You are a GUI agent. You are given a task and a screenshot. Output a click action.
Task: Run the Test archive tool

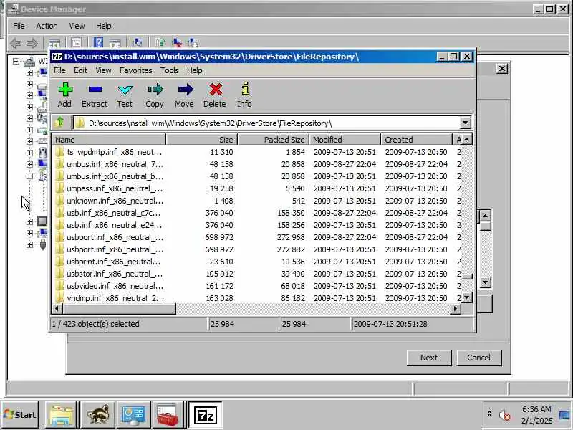[125, 95]
